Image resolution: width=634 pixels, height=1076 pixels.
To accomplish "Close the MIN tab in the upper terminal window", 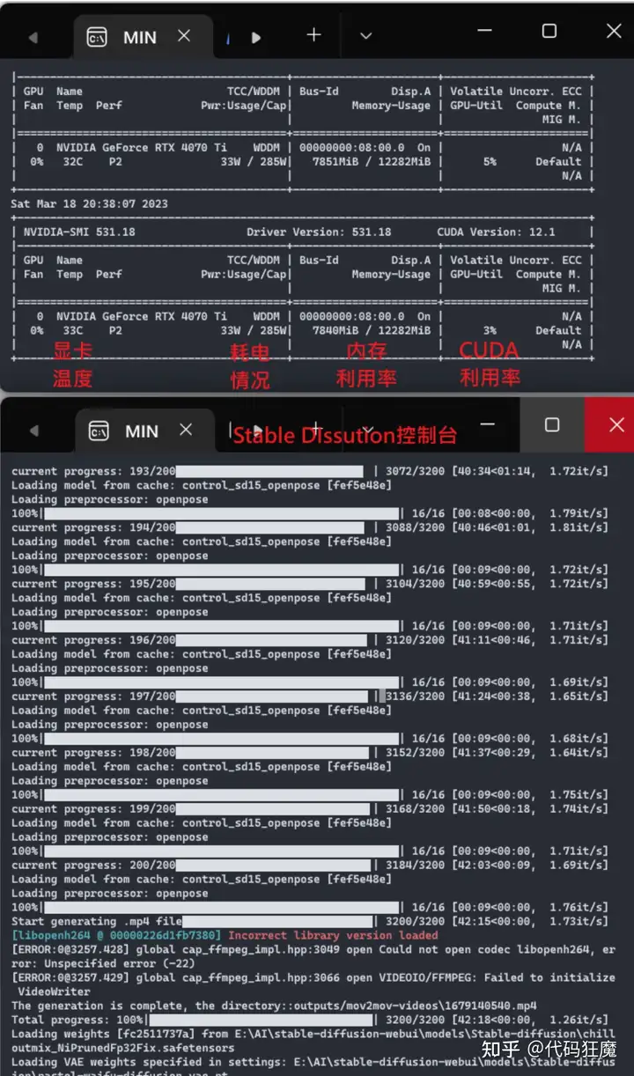I will [x=184, y=36].
